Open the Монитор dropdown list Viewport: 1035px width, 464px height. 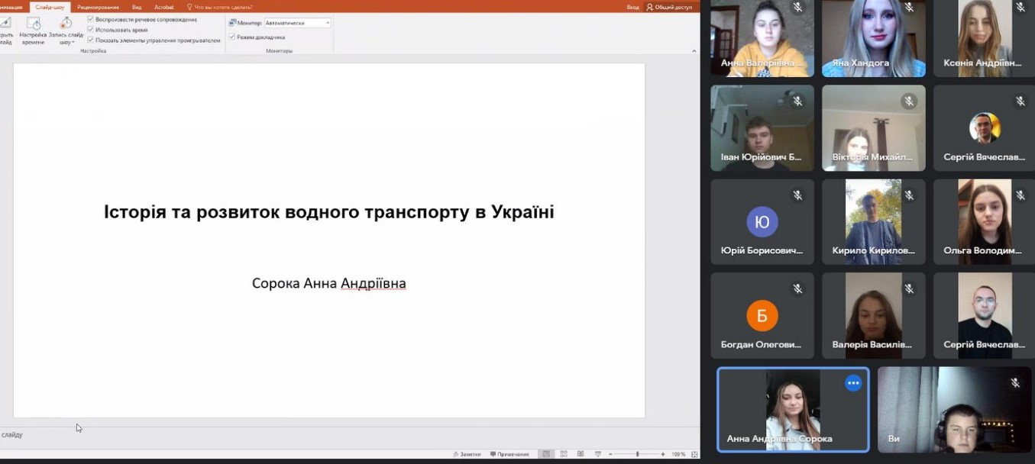(x=328, y=23)
